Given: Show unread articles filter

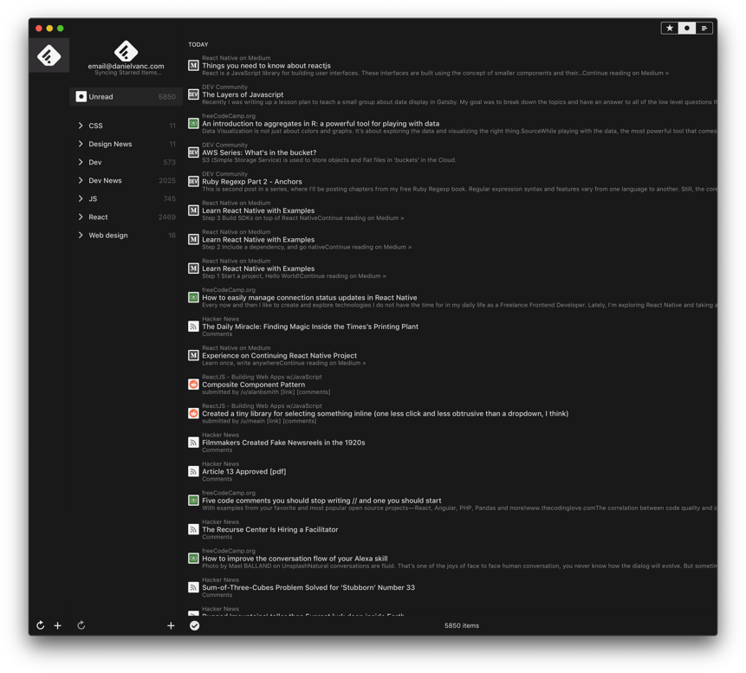Looking at the screenshot, I should click(686, 28).
